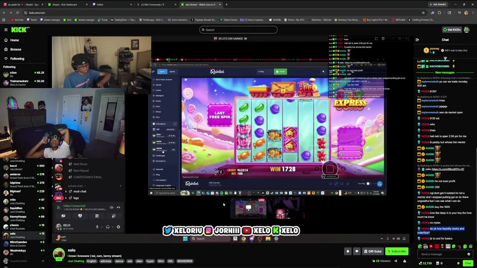The width and height of the screenshot is (477, 268).
Task: Select xelo Stream browser tab
Action: point(200,4)
